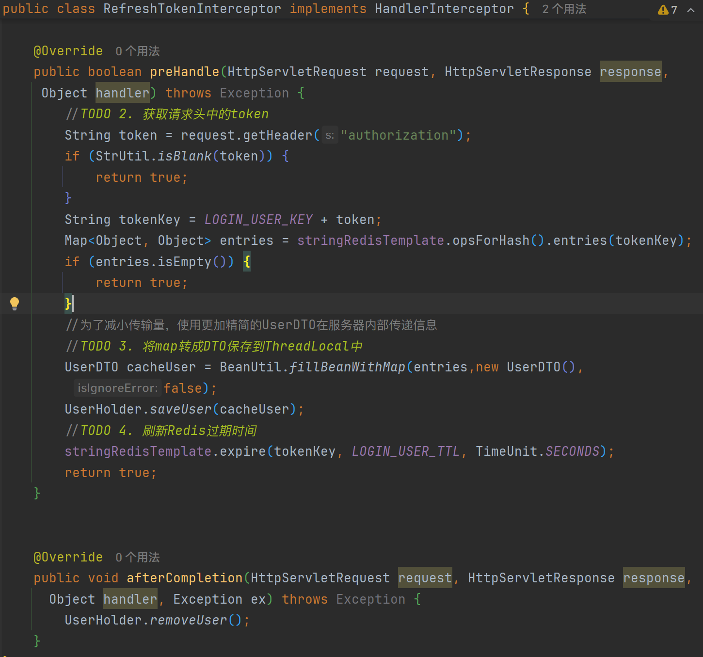The height and width of the screenshot is (657, 703).
Task: Click the StrUtil.isBlank call
Action: point(154,156)
